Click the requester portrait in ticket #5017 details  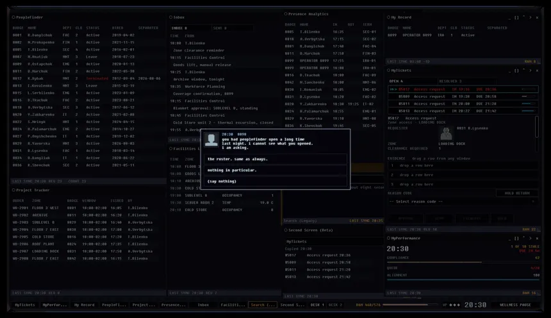446,133
